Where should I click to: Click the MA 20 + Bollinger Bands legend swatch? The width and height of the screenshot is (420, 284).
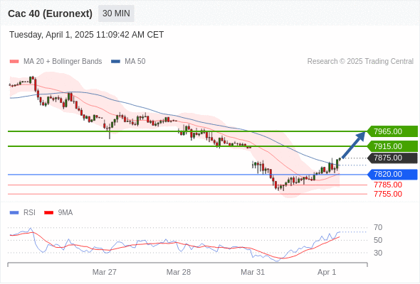point(14,62)
